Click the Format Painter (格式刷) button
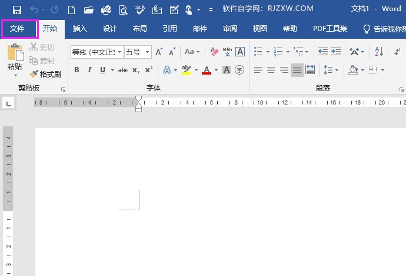 click(45, 75)
